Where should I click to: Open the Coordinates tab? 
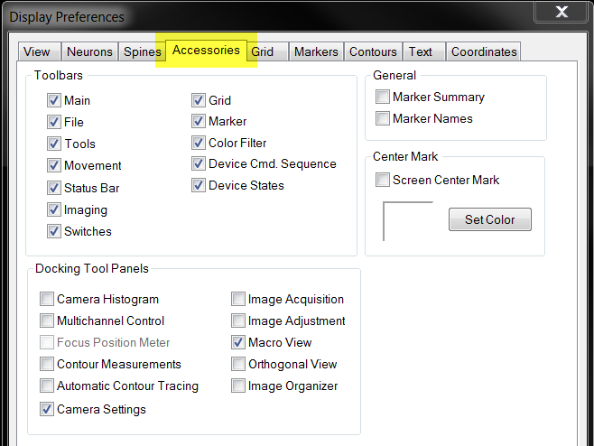pyautogui.click(x=484, y=51)
